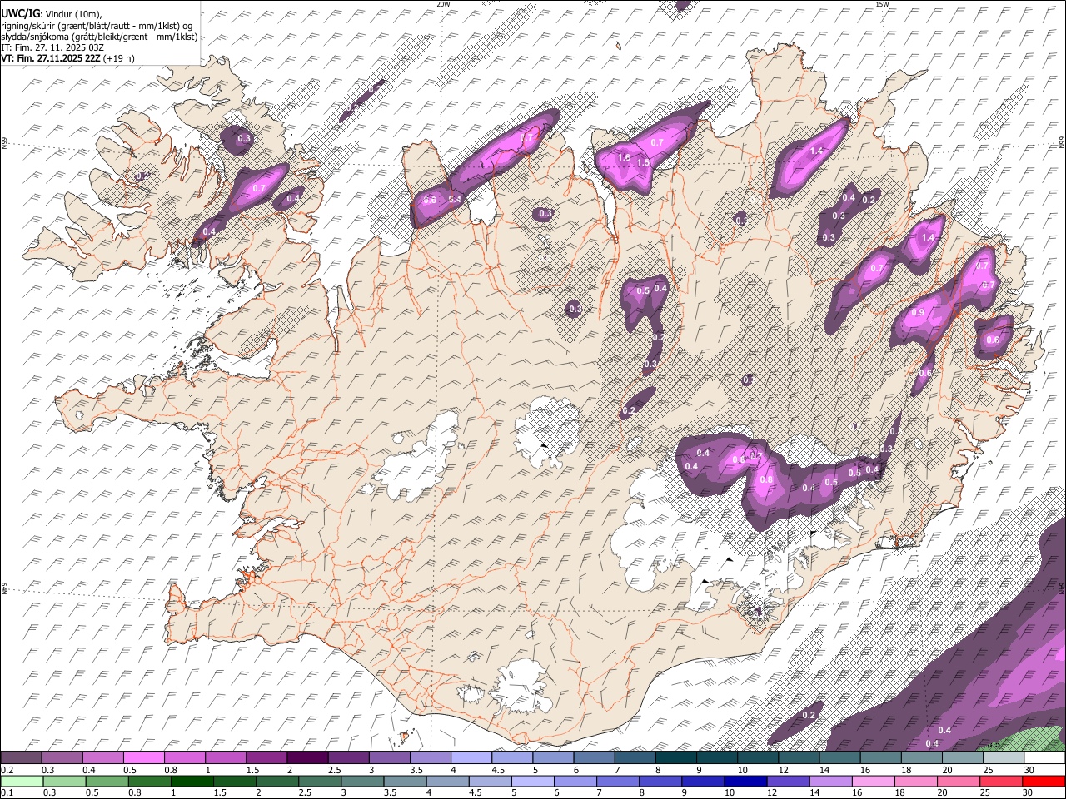Pick the bright pink 0.5 swatch in top legend row
This screenshot has height=799, width=1066.
(144, 758)
